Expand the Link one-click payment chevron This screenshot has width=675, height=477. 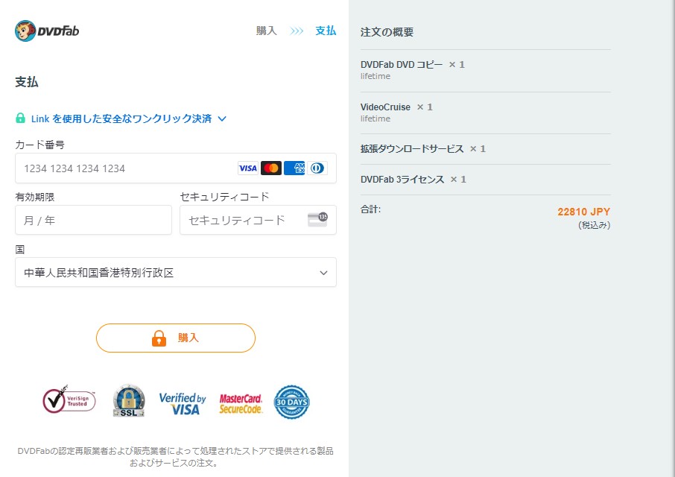[x=222, y=119]
